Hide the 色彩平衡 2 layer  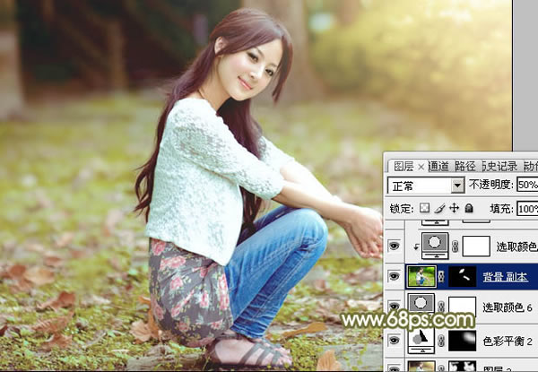point(395,340)
